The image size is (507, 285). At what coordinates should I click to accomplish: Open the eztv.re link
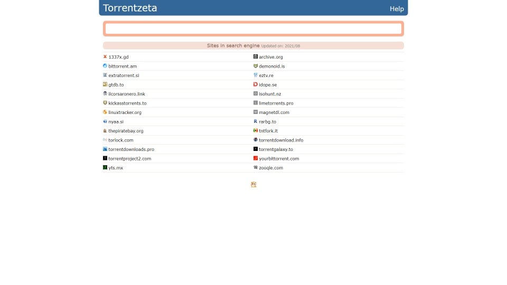tap(266, 75)
